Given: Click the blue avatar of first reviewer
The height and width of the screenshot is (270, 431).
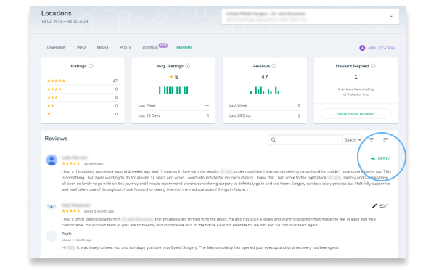Looking at the screenshot, I should [x=52, y=160].
